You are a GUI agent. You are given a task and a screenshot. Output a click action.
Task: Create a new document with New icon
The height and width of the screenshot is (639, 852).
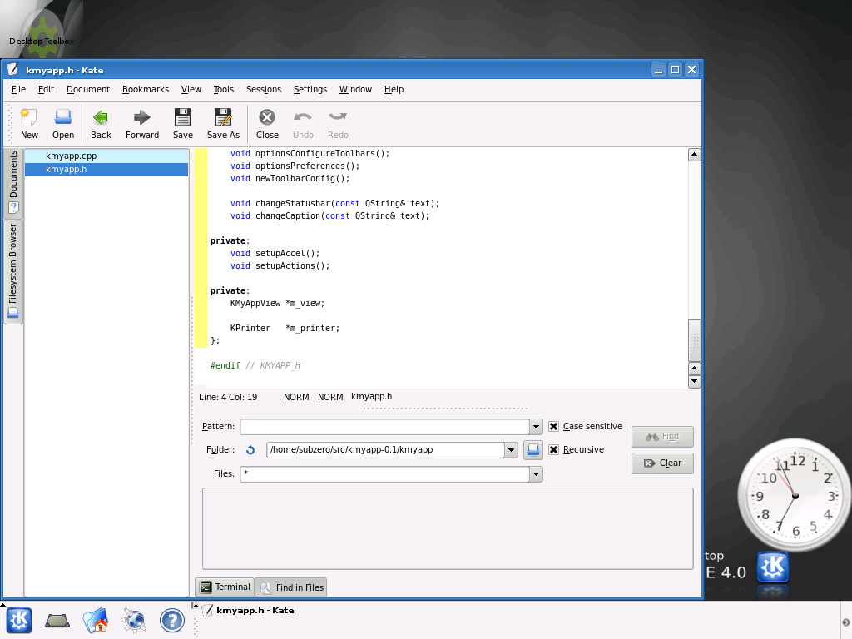click(29, 124)
